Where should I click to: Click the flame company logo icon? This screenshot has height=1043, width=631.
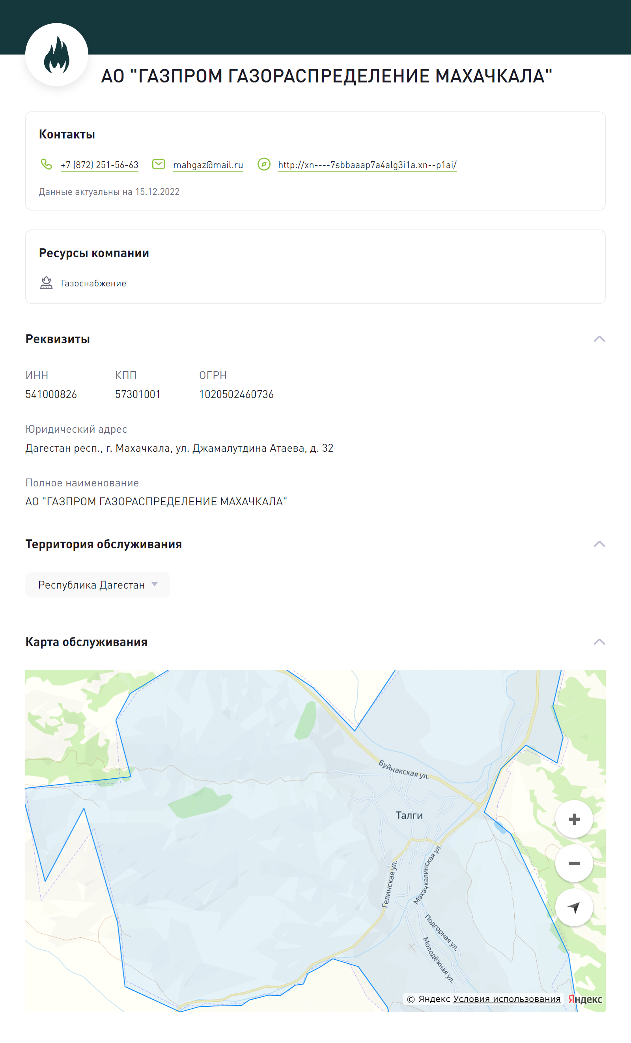(57, 54)
